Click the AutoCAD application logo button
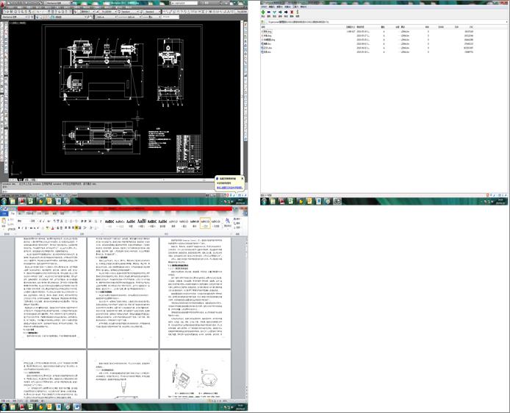The width and height of the screenshot is (510, 413). (3, 3)
